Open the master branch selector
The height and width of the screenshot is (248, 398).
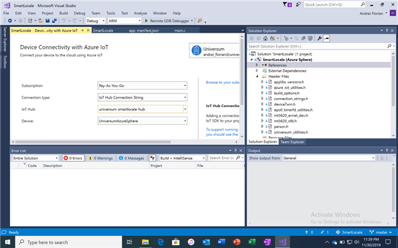[x=381, y=232]
